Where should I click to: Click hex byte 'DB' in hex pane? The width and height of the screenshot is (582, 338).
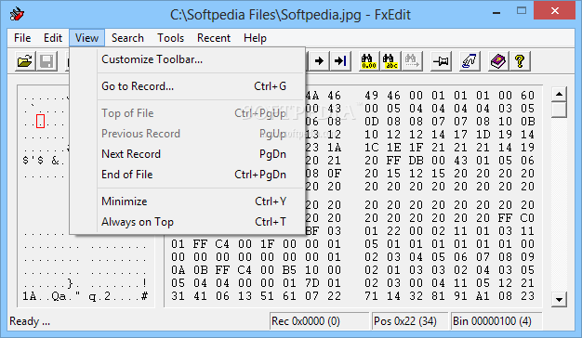pos(416,161)
